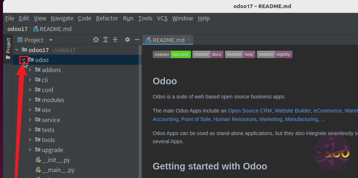Open the Marketing link
358x178 pixels.
[x=271, y=119]
